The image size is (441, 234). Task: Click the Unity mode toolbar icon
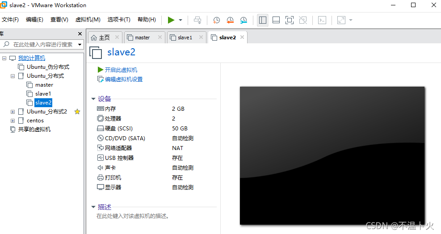[303, 20]
